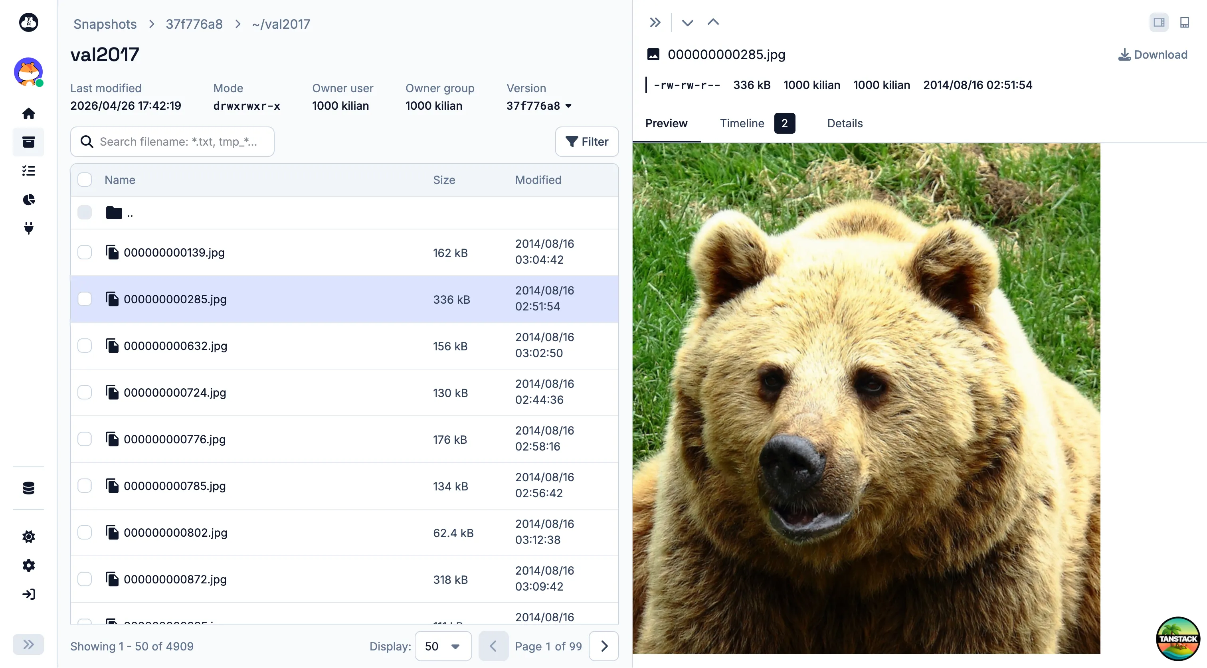Click the 37f776a8 breadcrumb link
The height and width of the screenshot is (668, 1207).
pyautogui.click(x=194, y=24)
